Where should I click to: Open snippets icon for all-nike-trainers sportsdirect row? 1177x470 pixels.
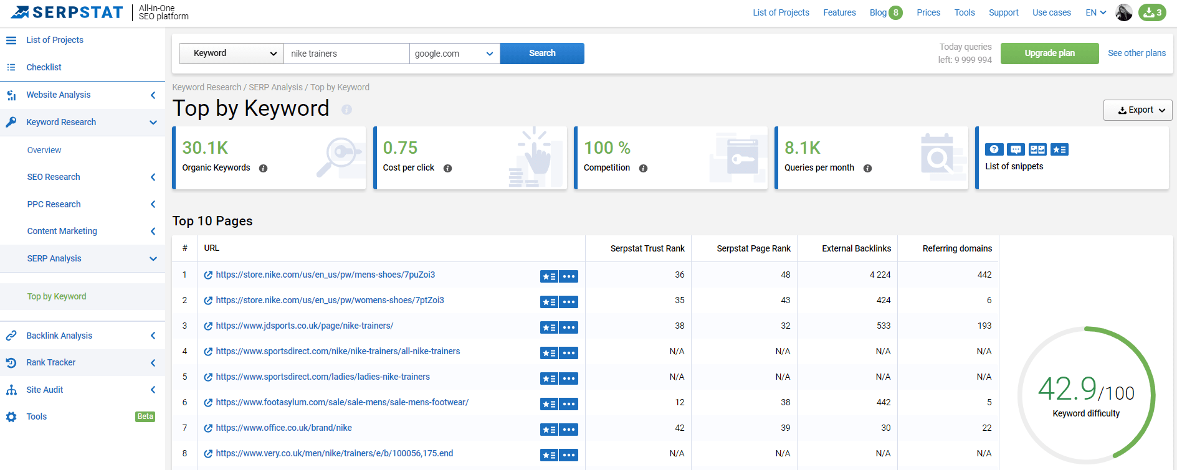[x=549, y=353]
